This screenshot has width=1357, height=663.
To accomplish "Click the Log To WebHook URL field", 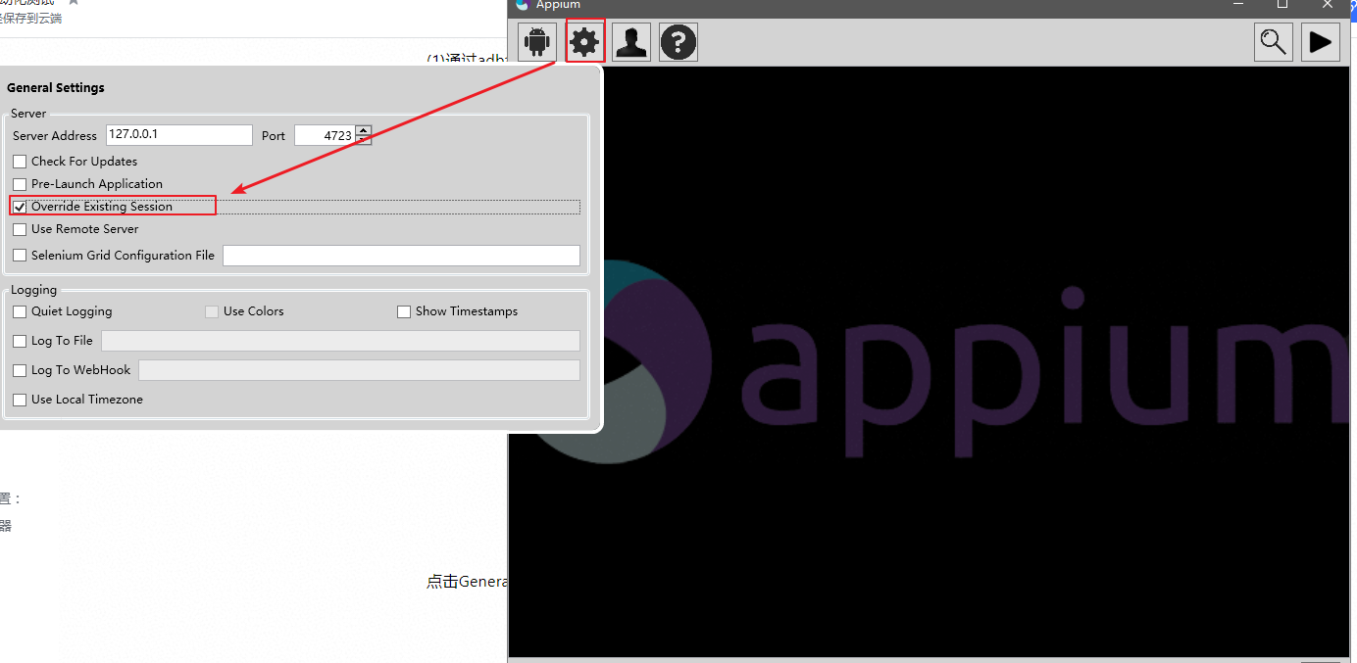I will click(x=360, y=370).
